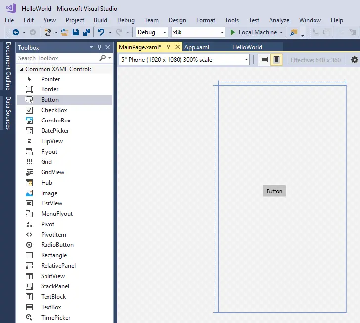The width and height of the screenshot is (360, 323).
Task: Close the MainPage.xaml tab
Action: click(177, 47)
